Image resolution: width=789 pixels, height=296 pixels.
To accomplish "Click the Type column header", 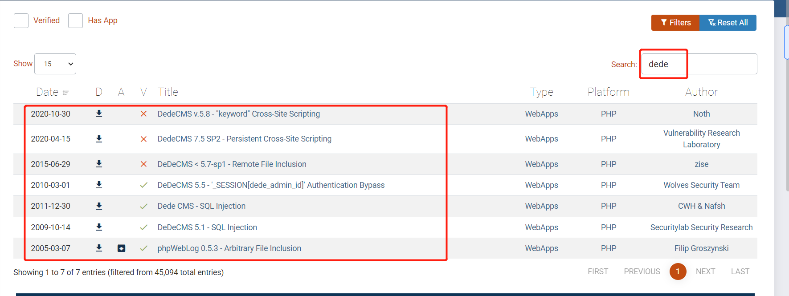I will [x=541, y=92].
